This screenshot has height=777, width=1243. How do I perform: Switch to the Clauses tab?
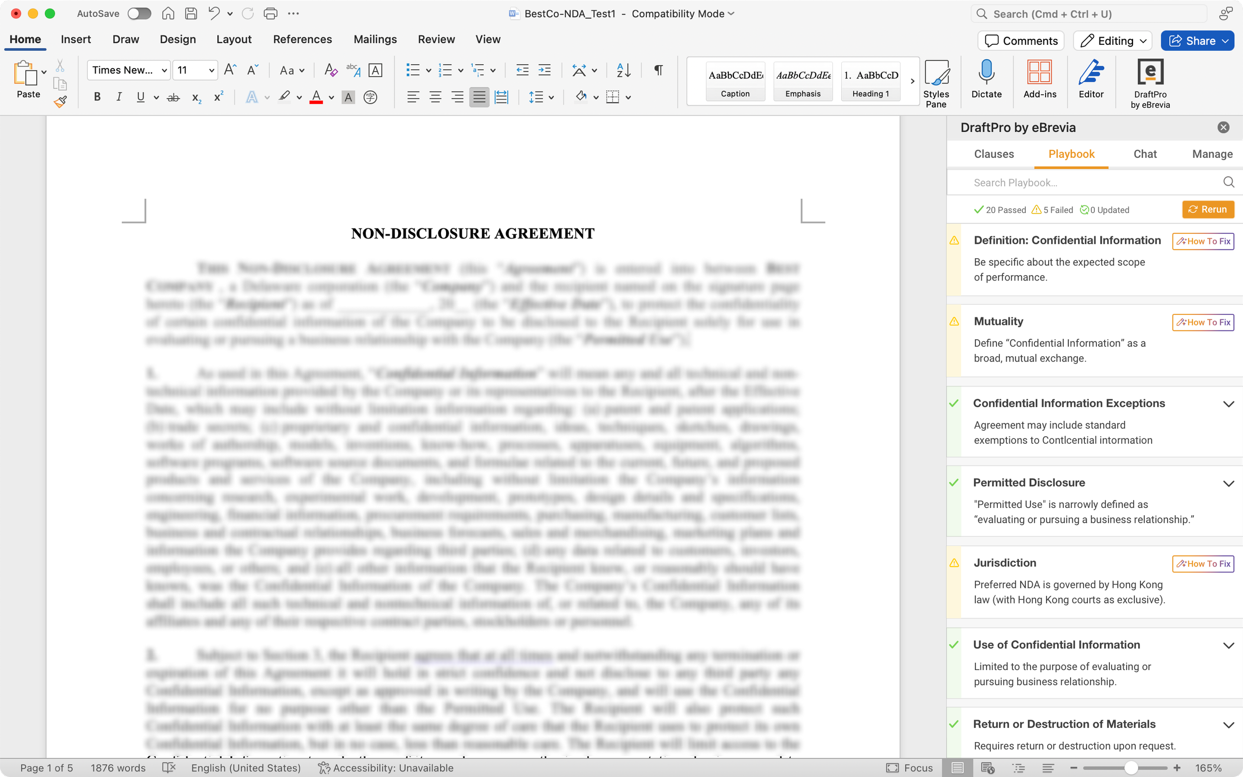[994, 154]
